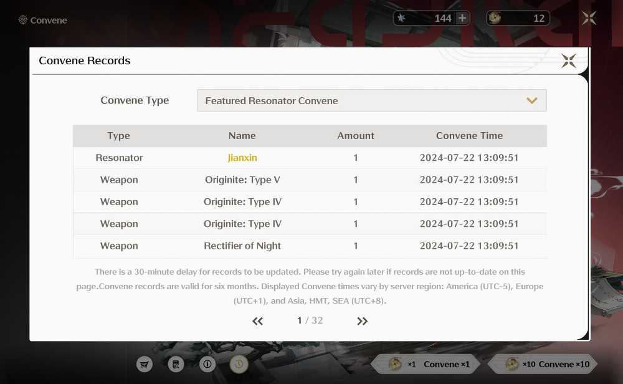Select the Jianxin resonator record name
Viewport: 623px width, 384px height.
[x=242, y=158]
